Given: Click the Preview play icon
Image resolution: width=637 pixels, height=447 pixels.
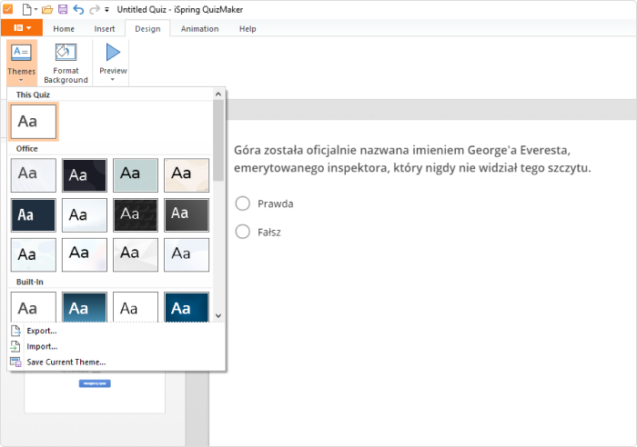Looking at the screenshot, I should pos(113,53).
